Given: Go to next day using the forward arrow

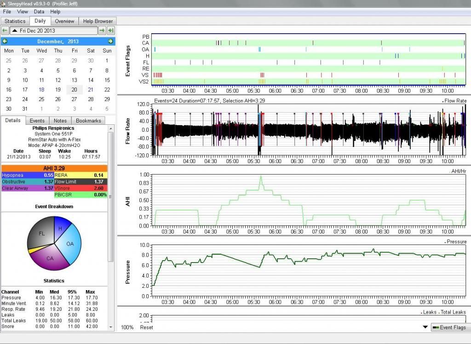Looking at the screenshot, I should 102,30.
